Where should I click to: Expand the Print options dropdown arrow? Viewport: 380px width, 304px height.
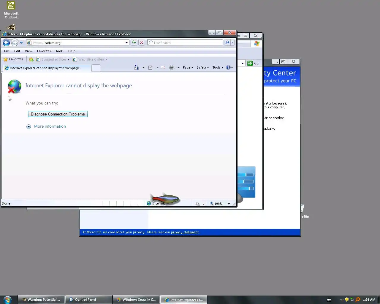[x=178, y=68]
